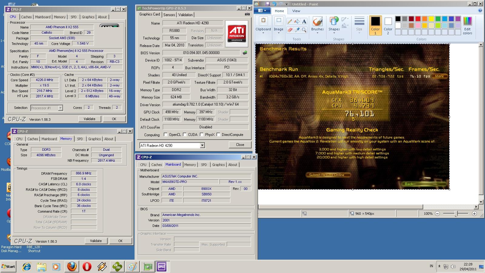This screenshot has width=485, height=273.
Task: Click the GPU-Z BIOS save chip icon
Action: click(245, 53)
